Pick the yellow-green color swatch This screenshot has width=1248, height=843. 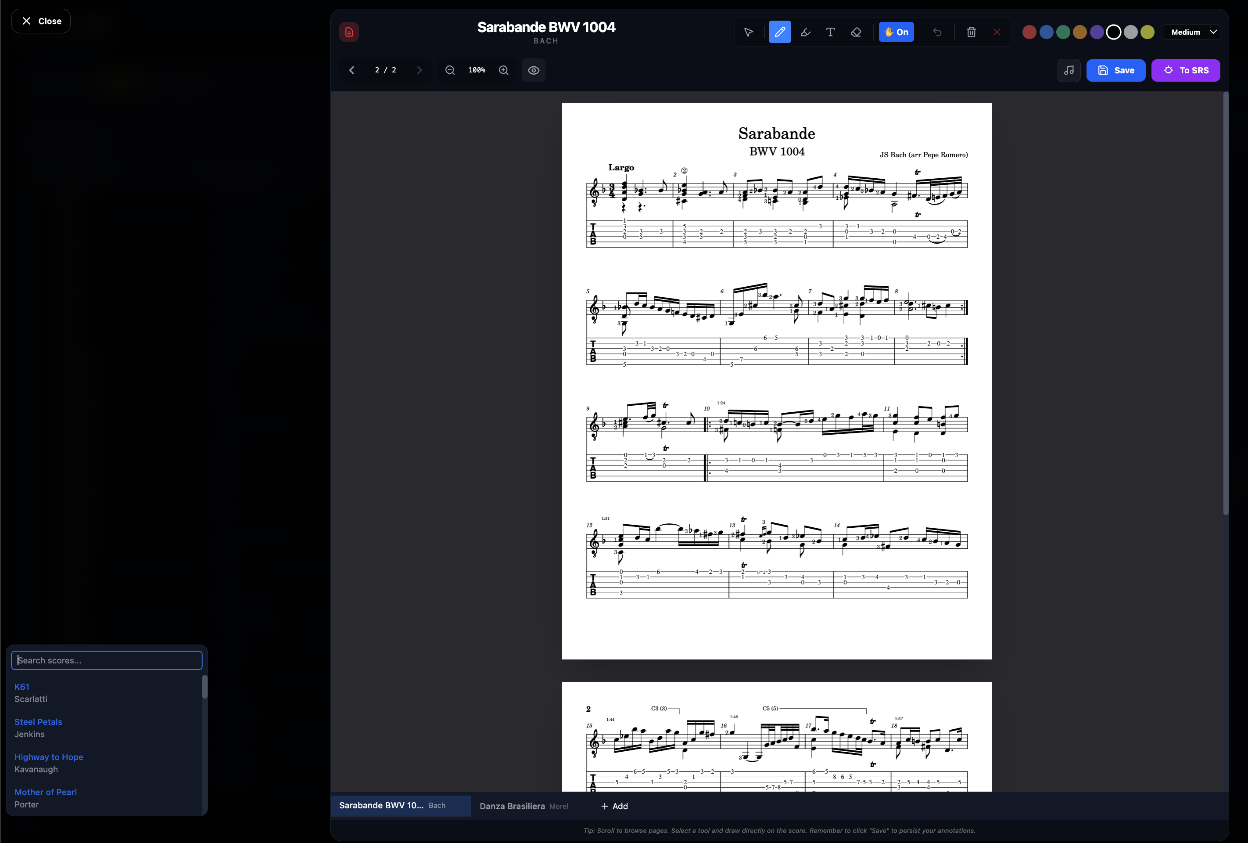click(1148, 32)
